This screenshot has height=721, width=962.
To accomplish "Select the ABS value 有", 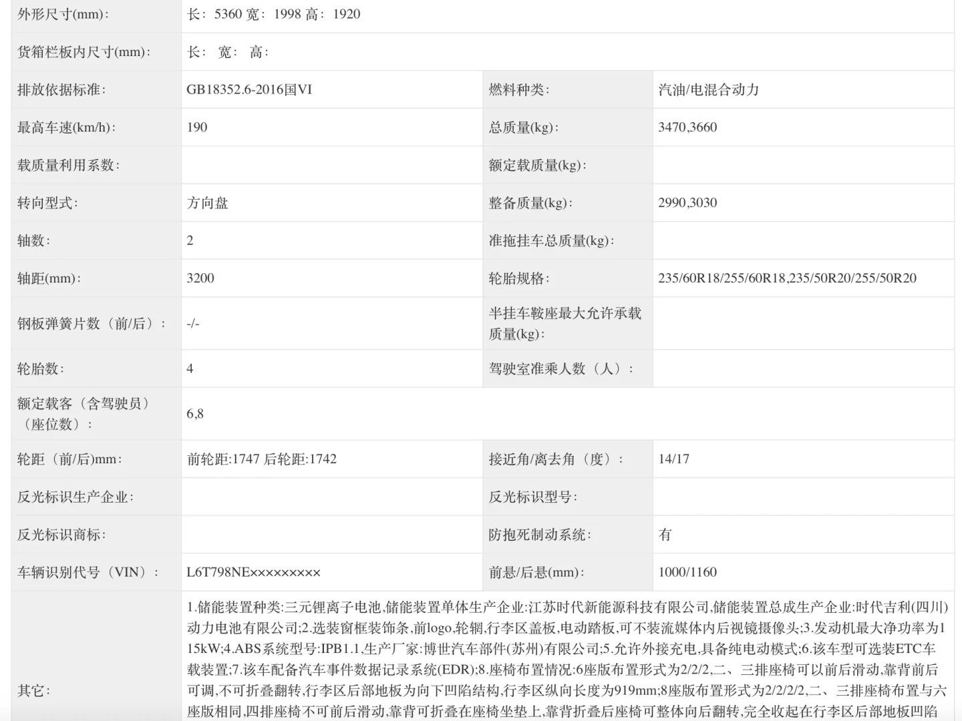I will coord(665,535).
